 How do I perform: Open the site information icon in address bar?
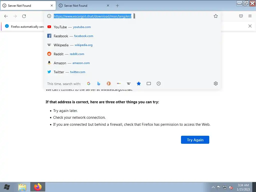(49, 16)
